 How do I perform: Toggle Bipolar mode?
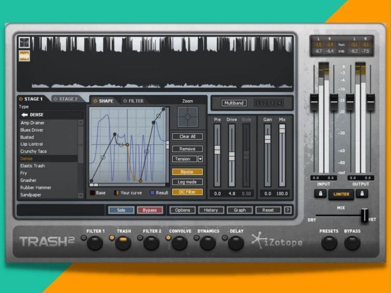187,171
